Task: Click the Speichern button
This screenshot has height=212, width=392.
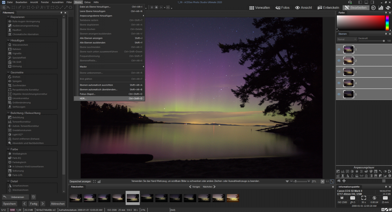Action: click(x=9, y=204)
